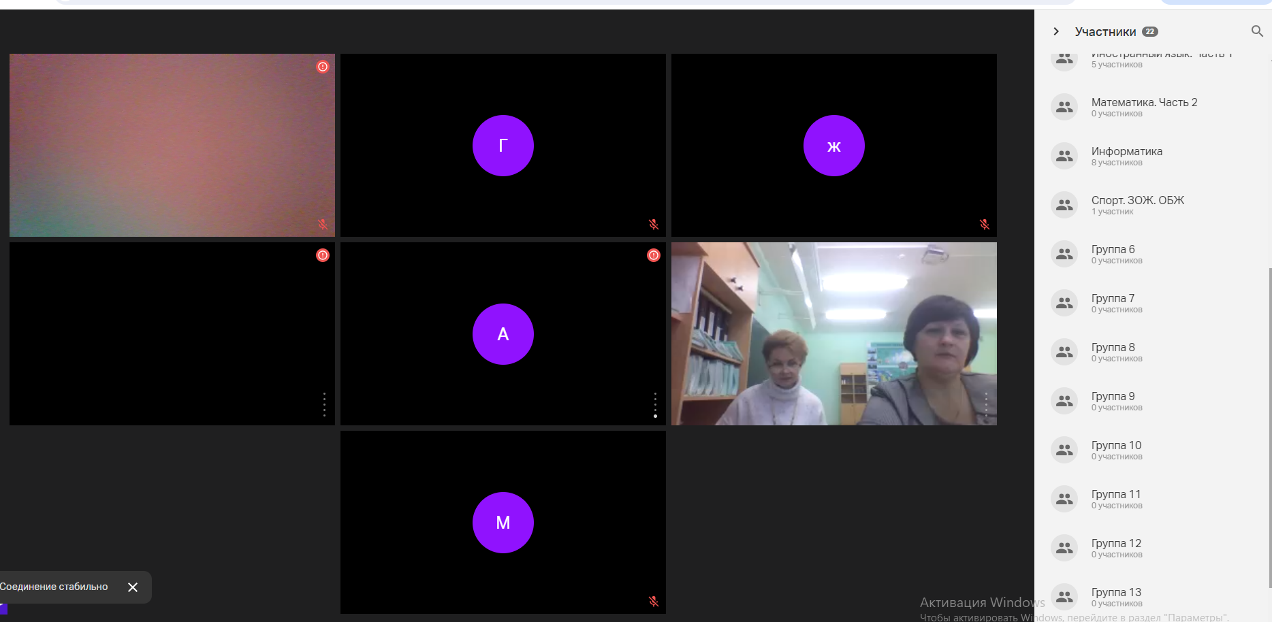
Task: Click muted microphone icon on М tile
Action: pyautogui.click(x=654, y=602)
